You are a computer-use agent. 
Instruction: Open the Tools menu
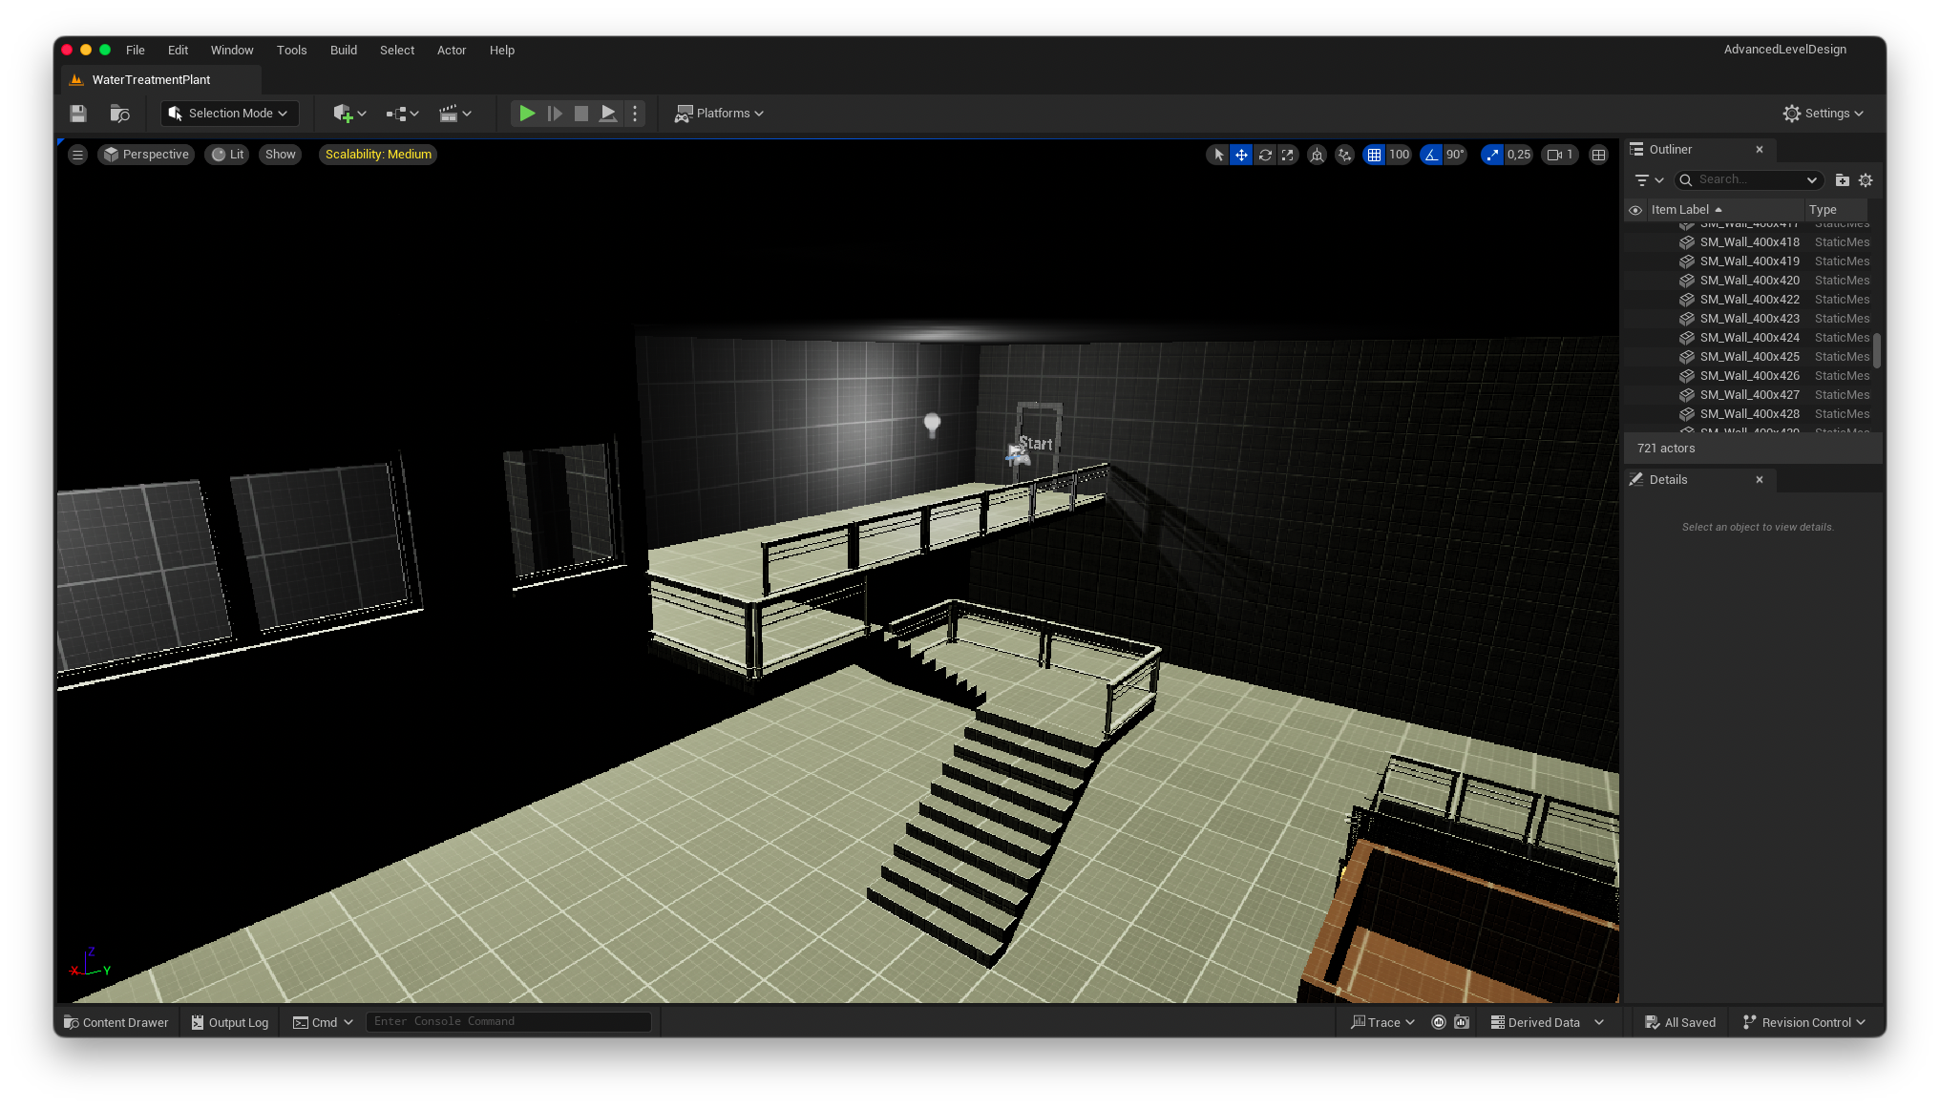tap(291, 51)
